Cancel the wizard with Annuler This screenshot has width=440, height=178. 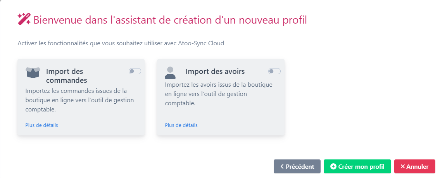[x=415, y=166]
